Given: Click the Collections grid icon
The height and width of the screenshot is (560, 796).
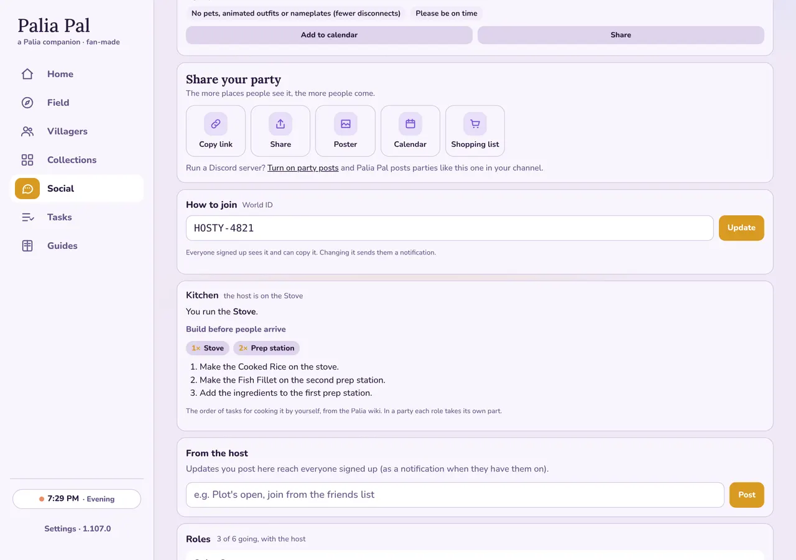Looking at the screenshot, I should 27,160.
